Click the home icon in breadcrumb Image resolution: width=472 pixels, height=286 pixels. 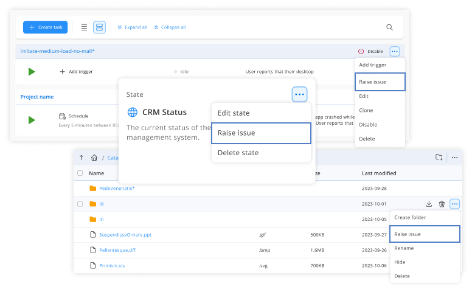click(x=94, y=158)
